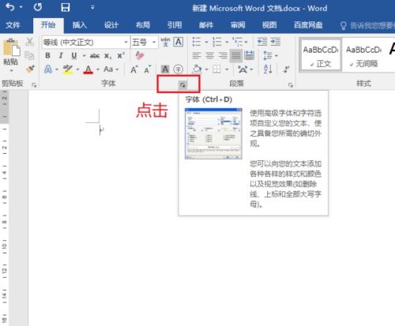
Task: Toggle strikethrough abc
Action: (x=95, y=56)
